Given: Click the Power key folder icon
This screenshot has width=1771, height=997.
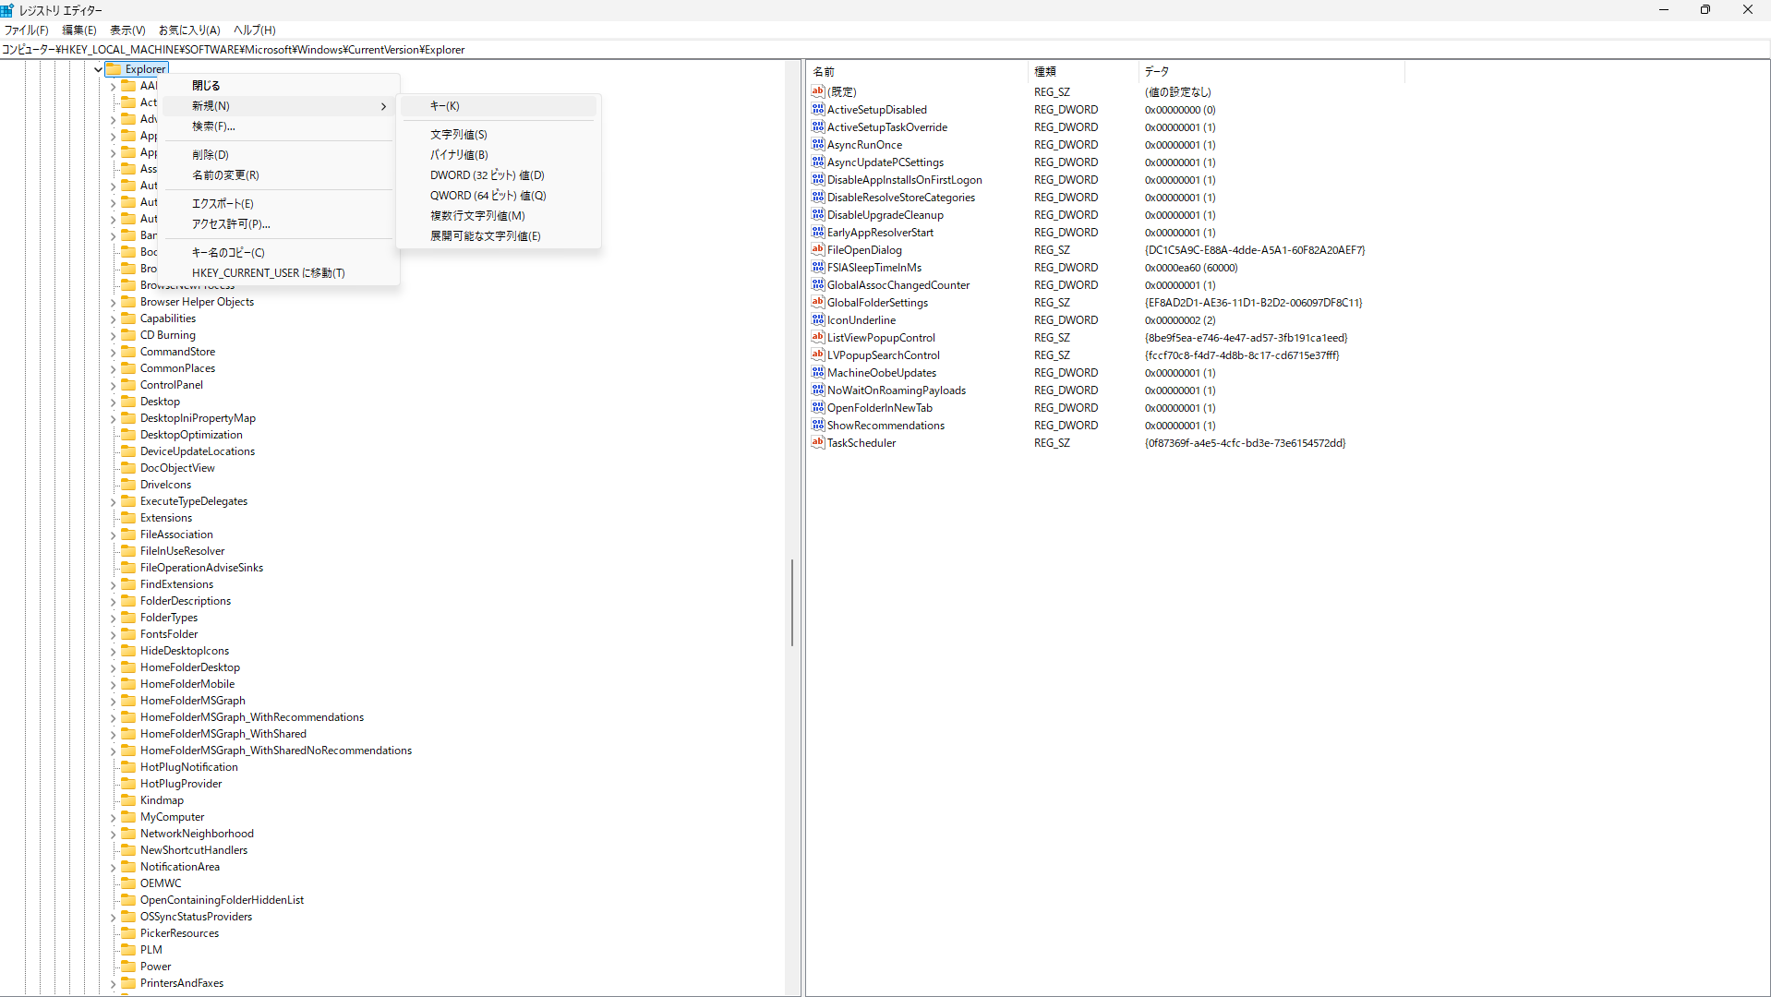Looking at the screenshot, I should pos(129,967).
